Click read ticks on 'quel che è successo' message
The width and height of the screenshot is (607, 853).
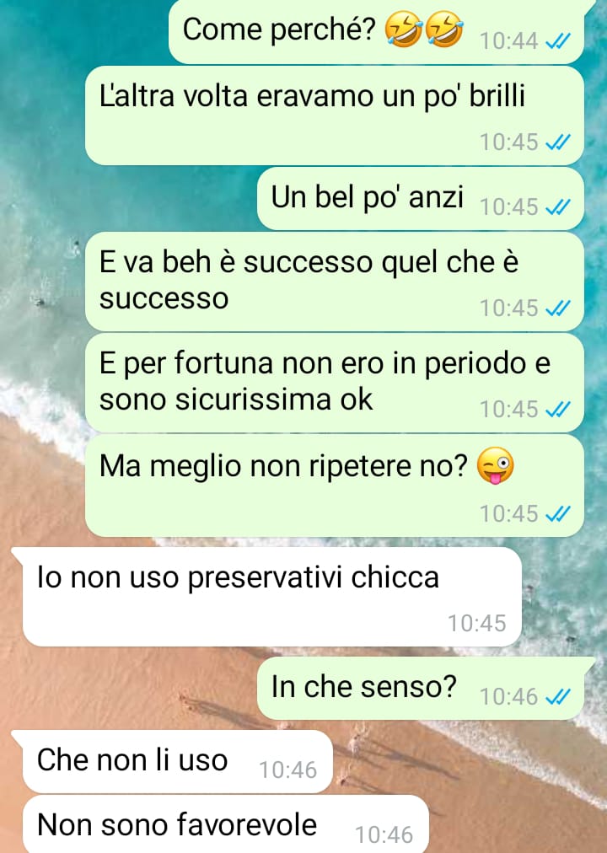557,308
